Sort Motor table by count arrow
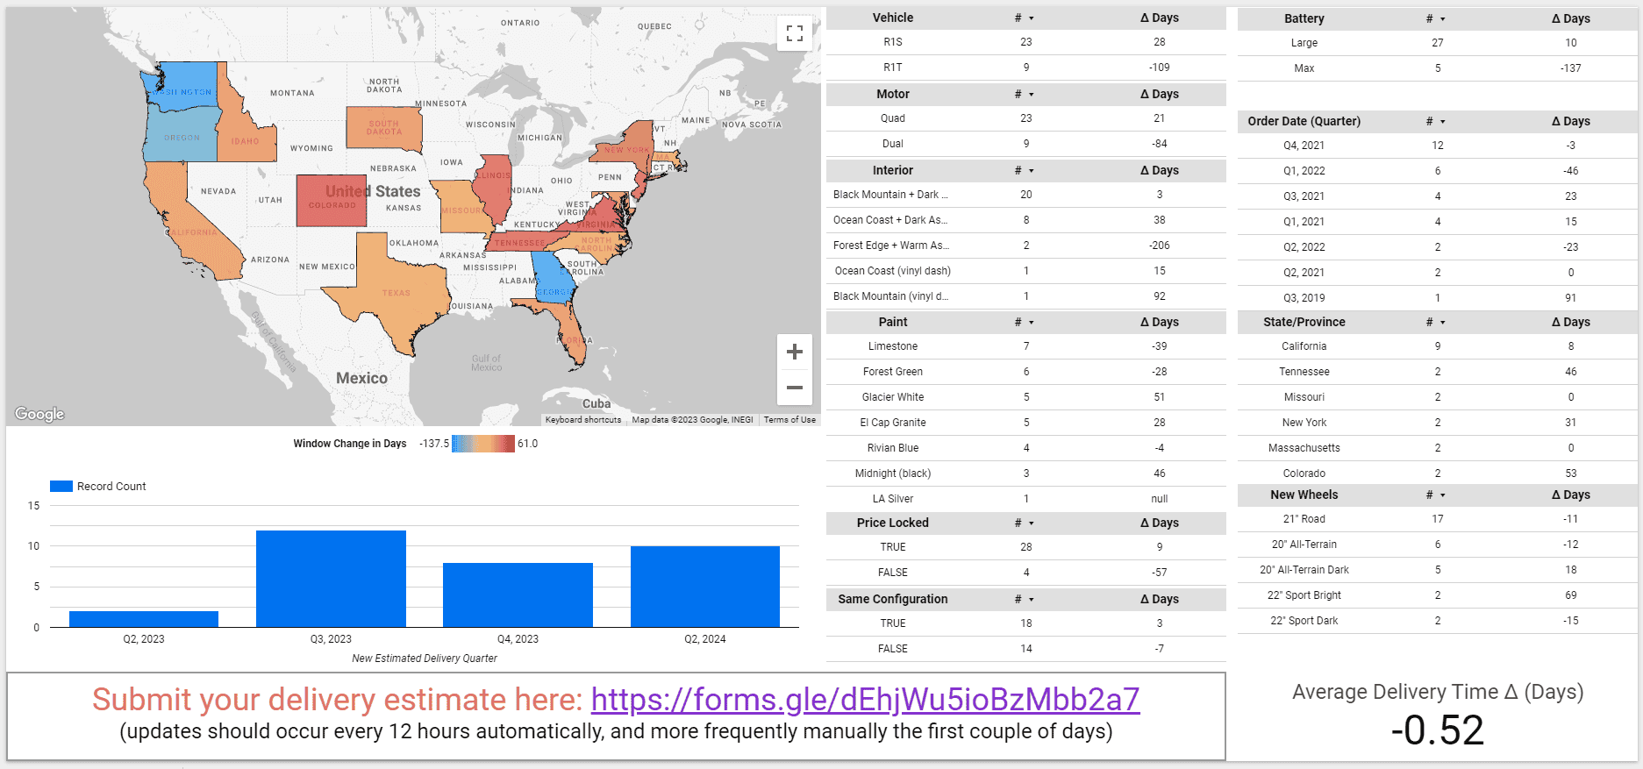 [1032, 95]
